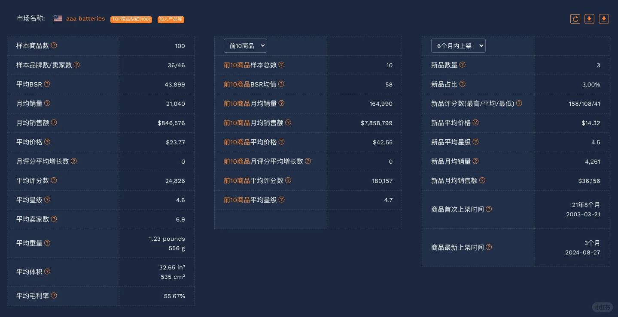
Task: Show help tooltip for 商品最新上架时间
Action: point(489,247)
